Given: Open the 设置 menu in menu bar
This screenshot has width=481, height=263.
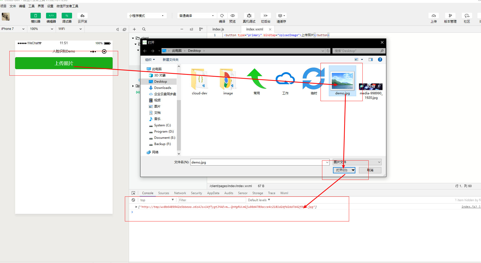Looking at the screenshot, I should (50, 6).
